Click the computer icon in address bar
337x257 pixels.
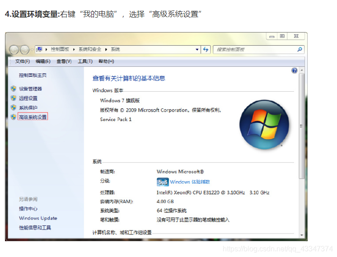[39, 50]
